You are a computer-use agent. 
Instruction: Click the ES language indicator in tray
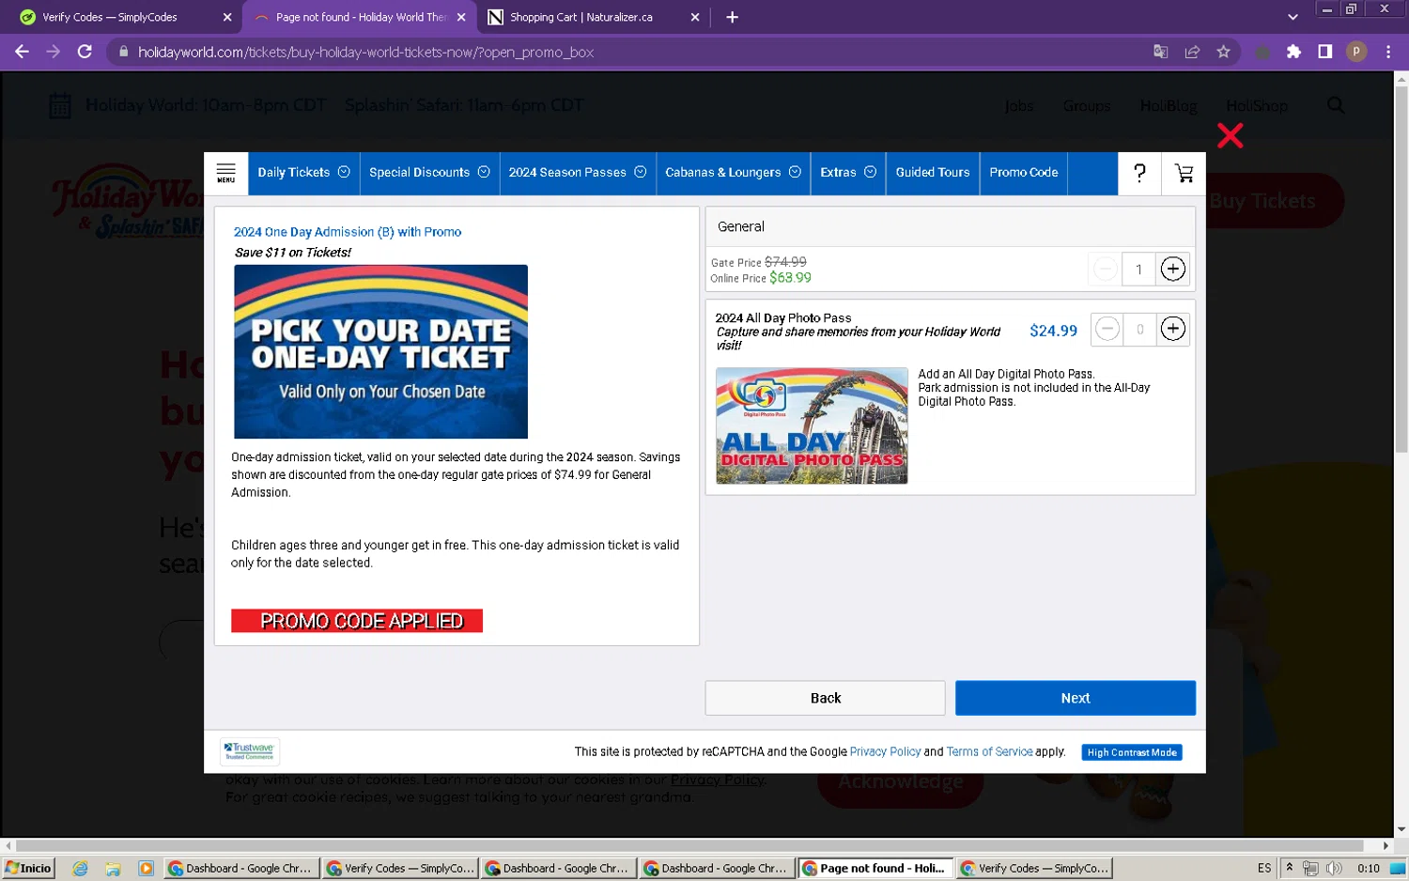click(1263, 868)
